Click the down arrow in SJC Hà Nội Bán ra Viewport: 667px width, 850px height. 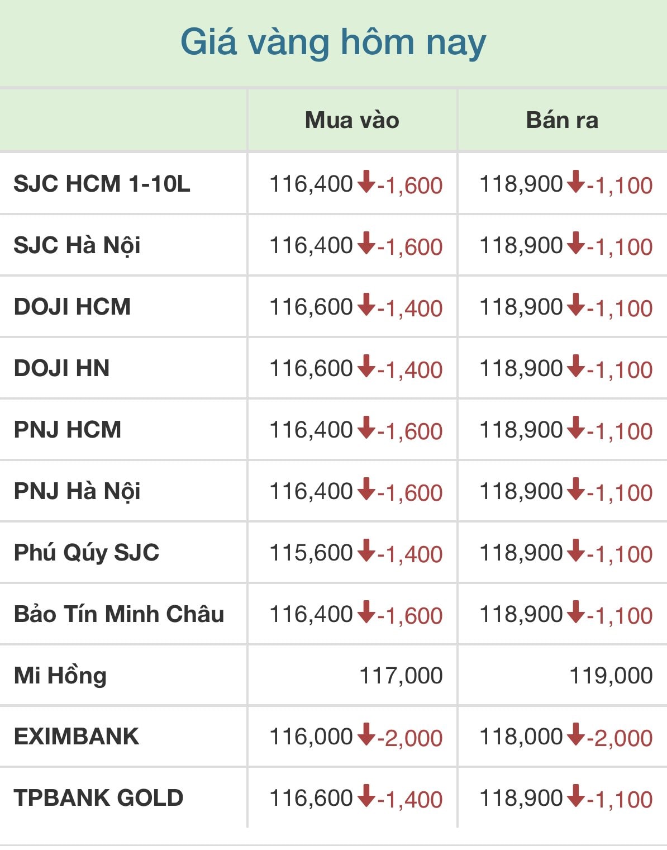[577, 244]
